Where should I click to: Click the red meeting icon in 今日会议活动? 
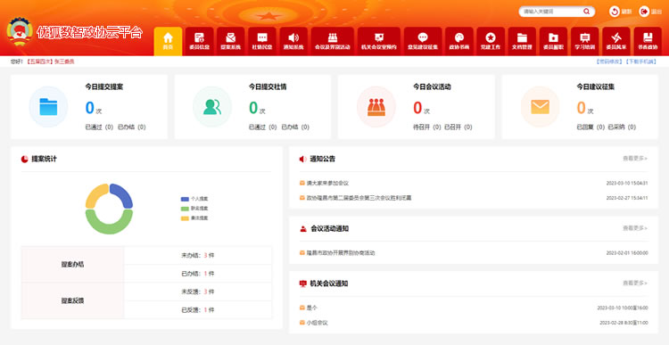376,107
